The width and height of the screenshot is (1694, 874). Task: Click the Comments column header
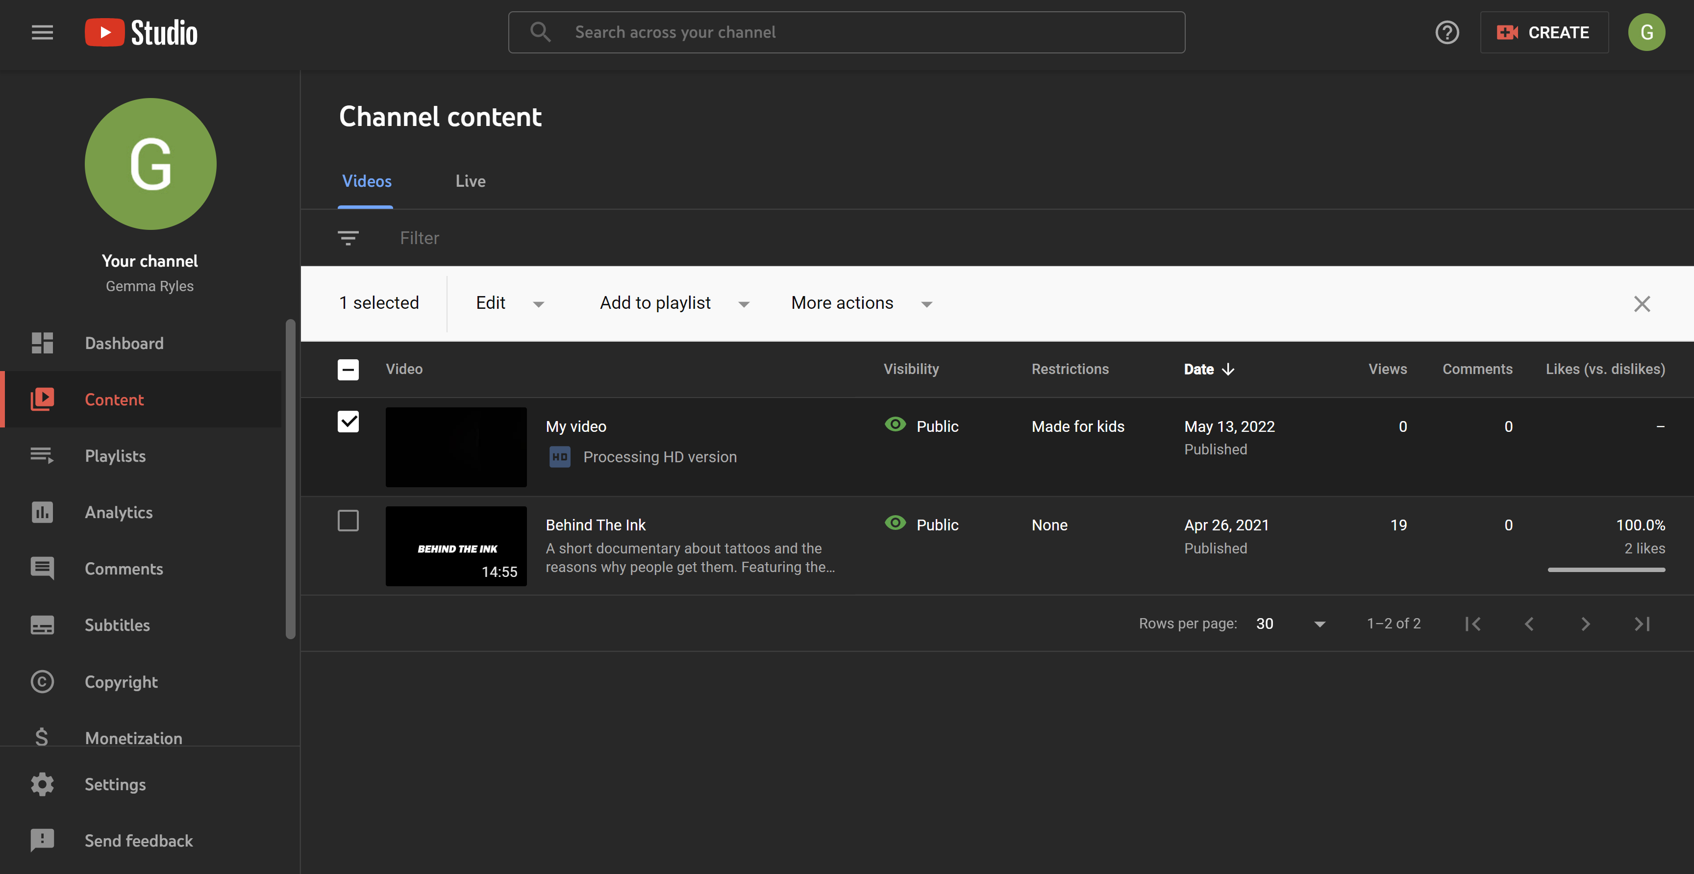(1477, 369)
